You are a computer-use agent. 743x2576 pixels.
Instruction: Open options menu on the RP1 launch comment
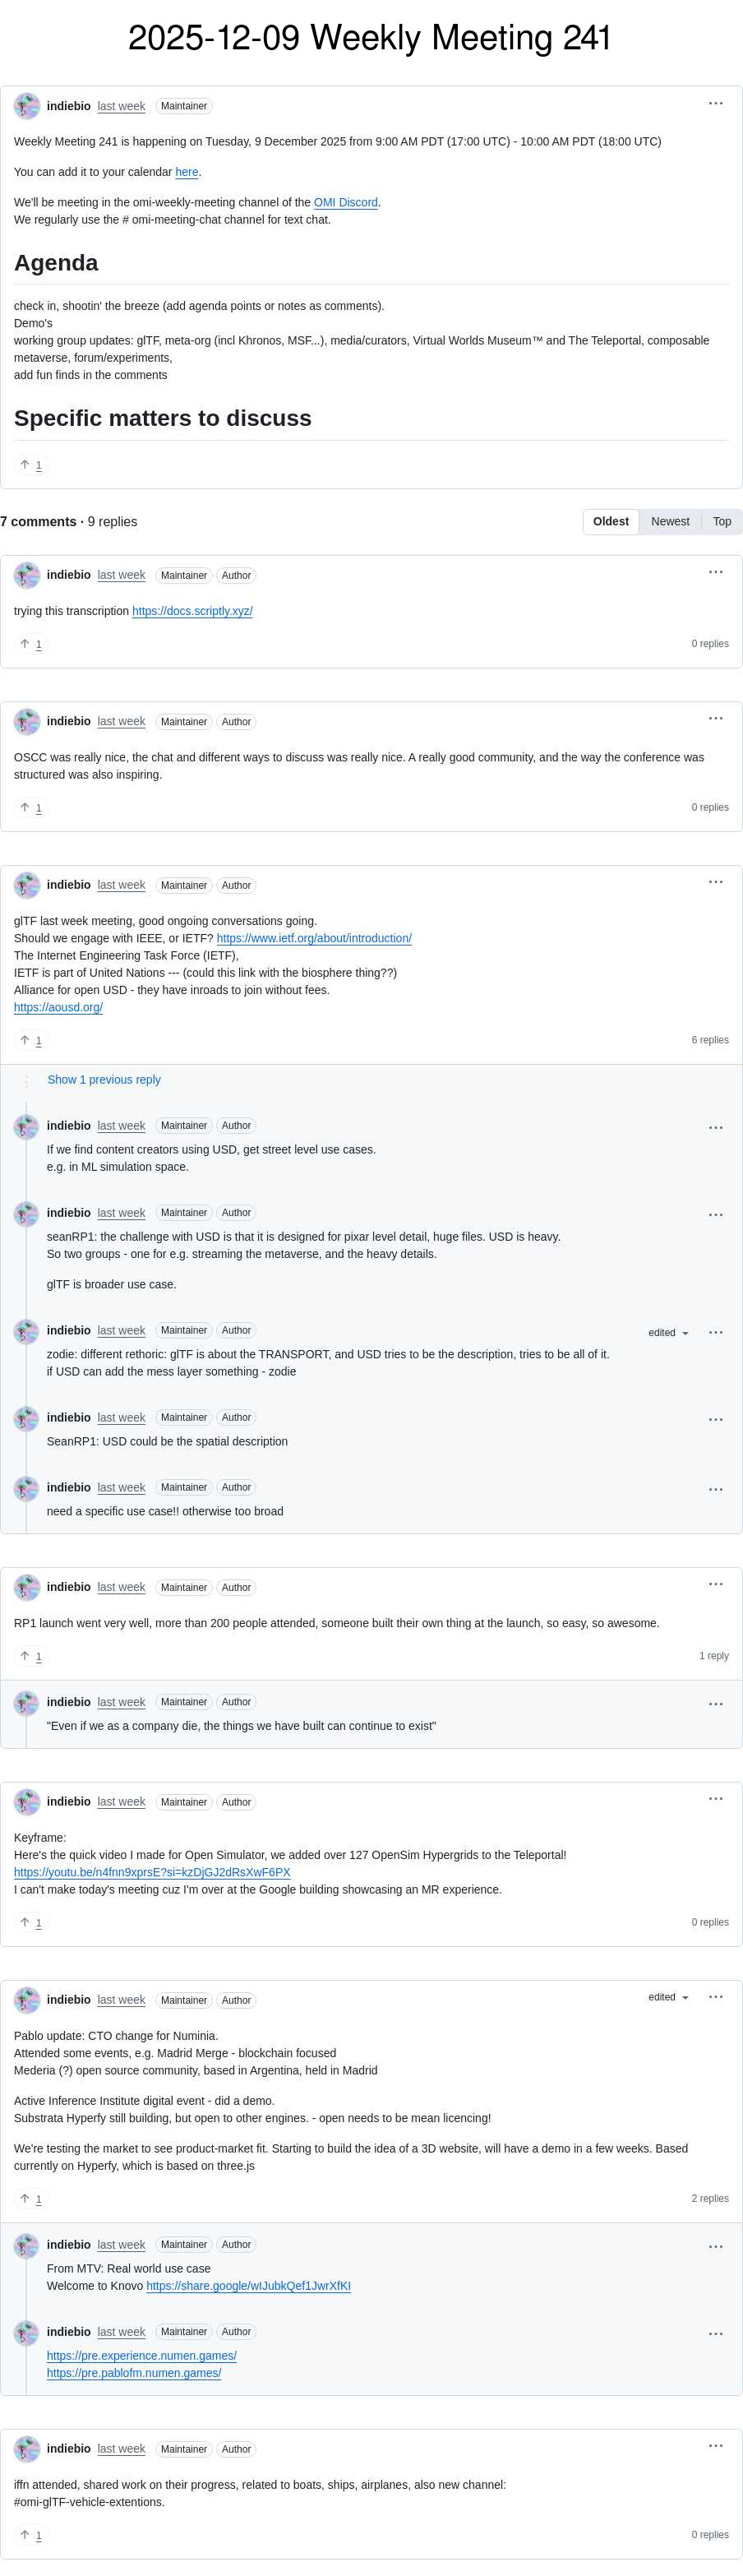click(715, 1584)
